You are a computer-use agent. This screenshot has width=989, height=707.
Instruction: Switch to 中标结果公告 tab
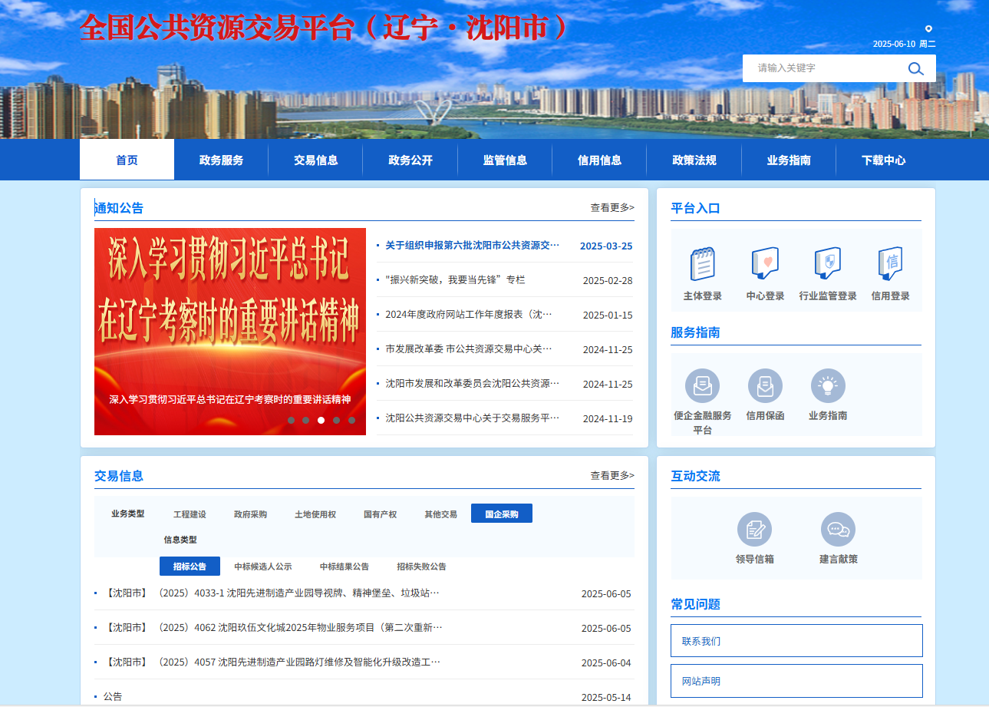pyautogui.click(x=344, y=567)
